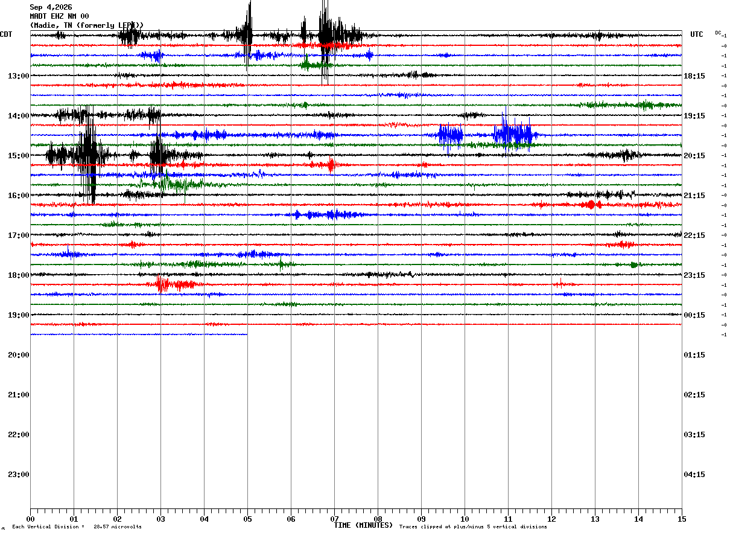Select the Sep 4,2026 date header

pyautogui.click(x=51, y=7)
